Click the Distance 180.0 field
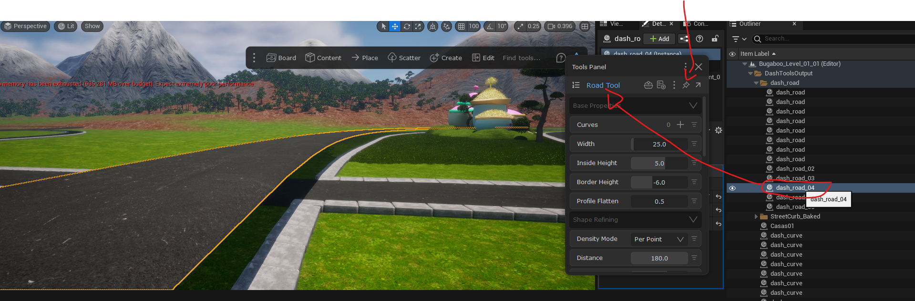 [659, 258]
